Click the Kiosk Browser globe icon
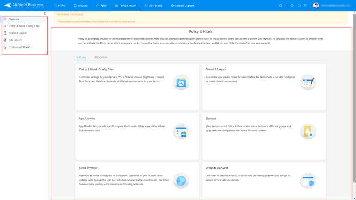Image resolution: width=356 pixels, height=200 pixels. 181,180
